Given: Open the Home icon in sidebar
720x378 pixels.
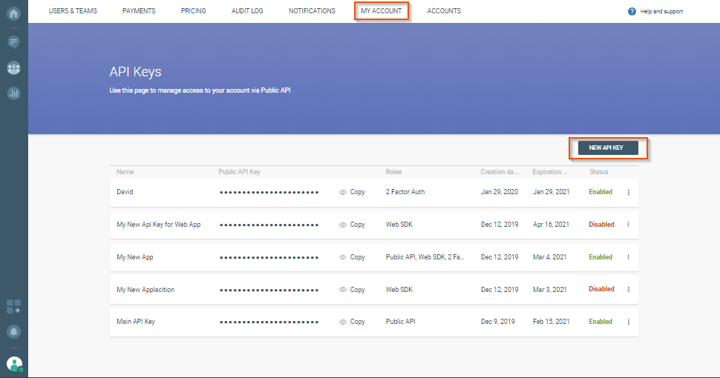Looking at the screenshot, I should (13, 13).
